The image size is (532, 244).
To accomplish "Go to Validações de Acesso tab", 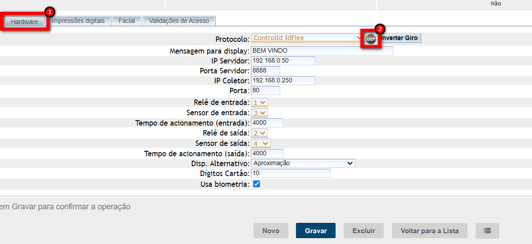I will [x=179, y=21].
